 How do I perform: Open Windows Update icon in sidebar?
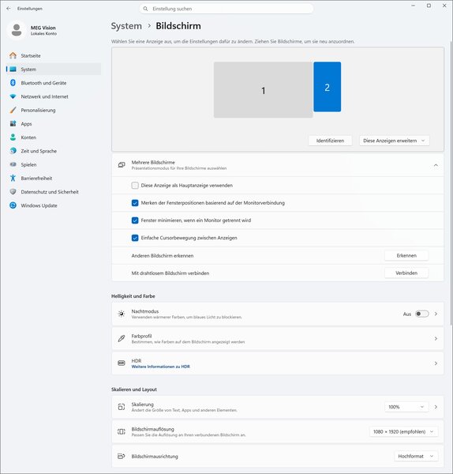point(13,205)
